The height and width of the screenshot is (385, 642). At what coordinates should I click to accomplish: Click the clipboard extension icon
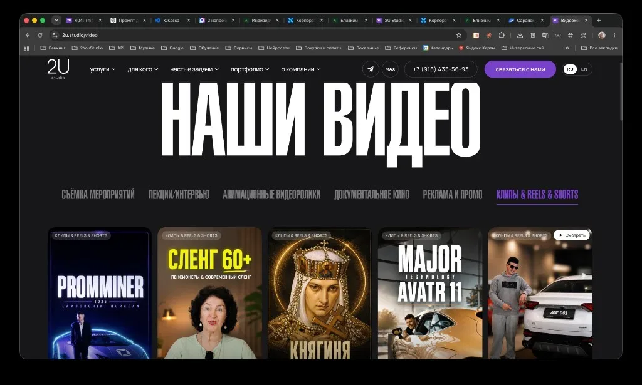click(x=532, y=35)
